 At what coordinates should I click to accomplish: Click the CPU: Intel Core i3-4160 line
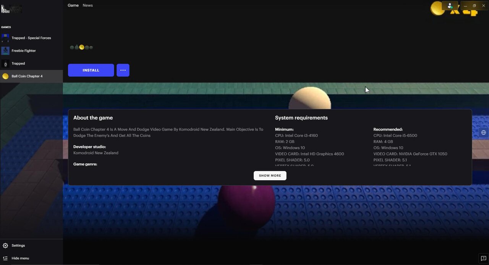pyautogui.click(x=296, y=136)
